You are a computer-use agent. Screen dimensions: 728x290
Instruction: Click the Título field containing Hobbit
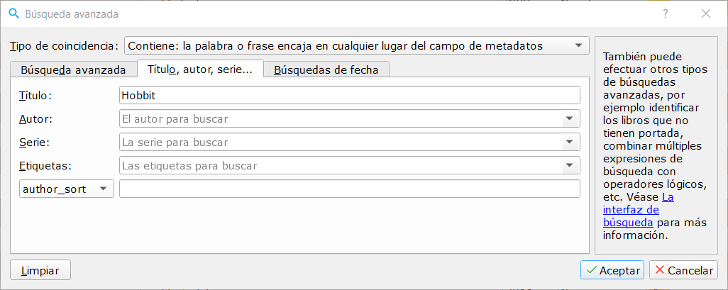tap(349, 95)
